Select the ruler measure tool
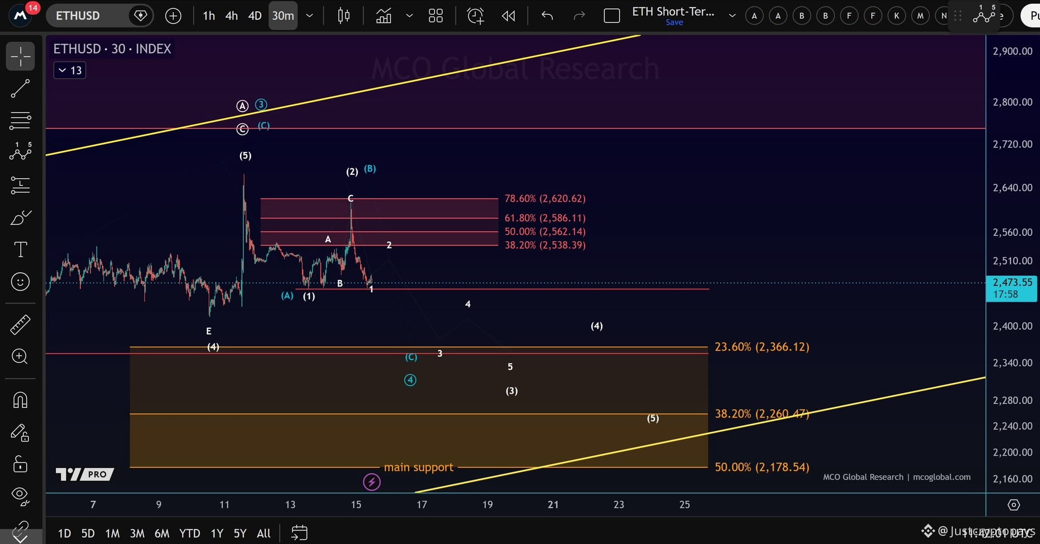This screenshot has height=544, width=1040. click(x=20, y=325)
